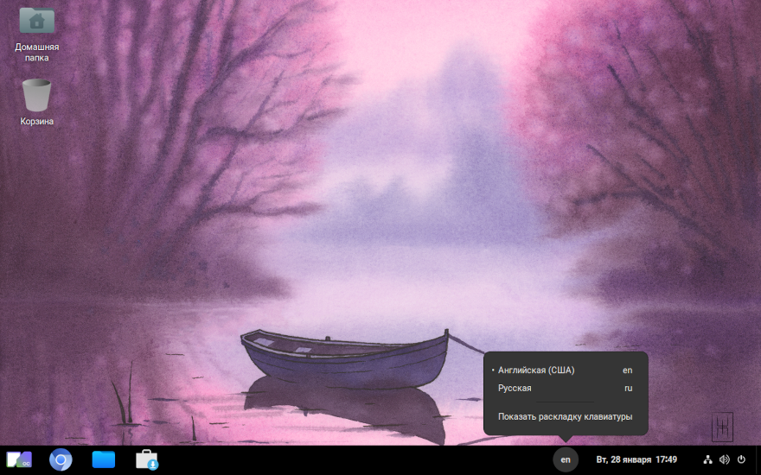The width and height of the screenshot is (761, 475).
Task: Open the software store bag icon
Action: (x=147, y=459)
